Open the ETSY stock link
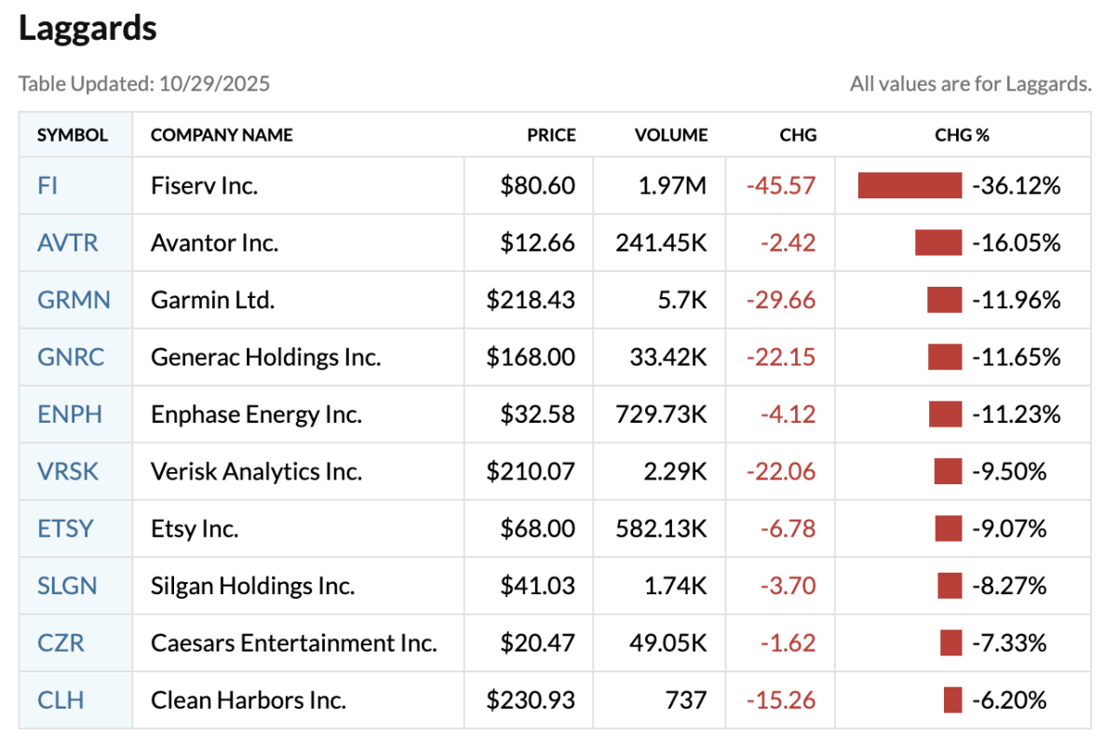Image resolution: width=1105 pixels, height=745 pixels. (65, 529)
